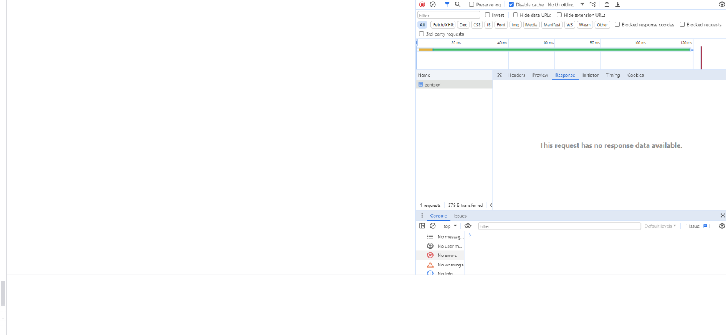Viewport: 726px width, 335px height.
Task: Click the 379 B transferred status text
Action: click(x=465, y=205)
